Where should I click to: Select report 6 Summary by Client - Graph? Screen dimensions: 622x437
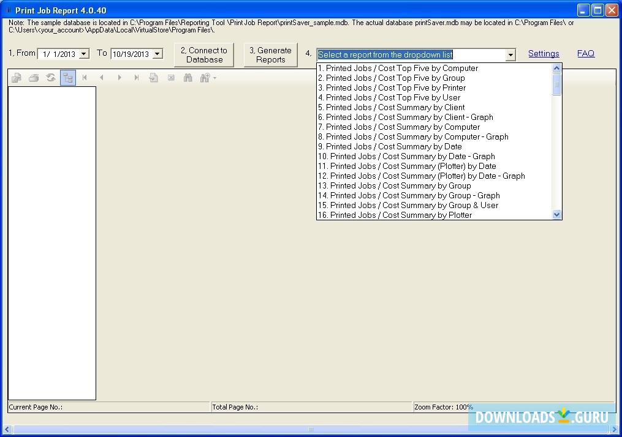(x=434, y=118)
